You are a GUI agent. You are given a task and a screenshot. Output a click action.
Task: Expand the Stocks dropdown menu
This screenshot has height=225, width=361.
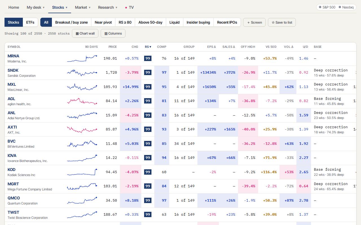click(60, 7)
